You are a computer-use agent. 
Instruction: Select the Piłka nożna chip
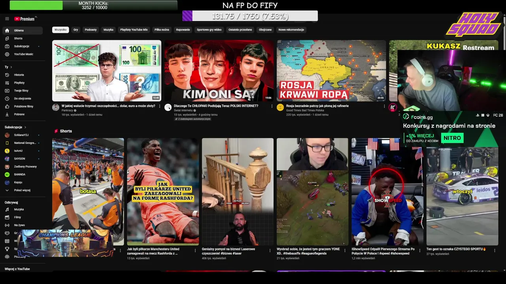pos(162,30)
